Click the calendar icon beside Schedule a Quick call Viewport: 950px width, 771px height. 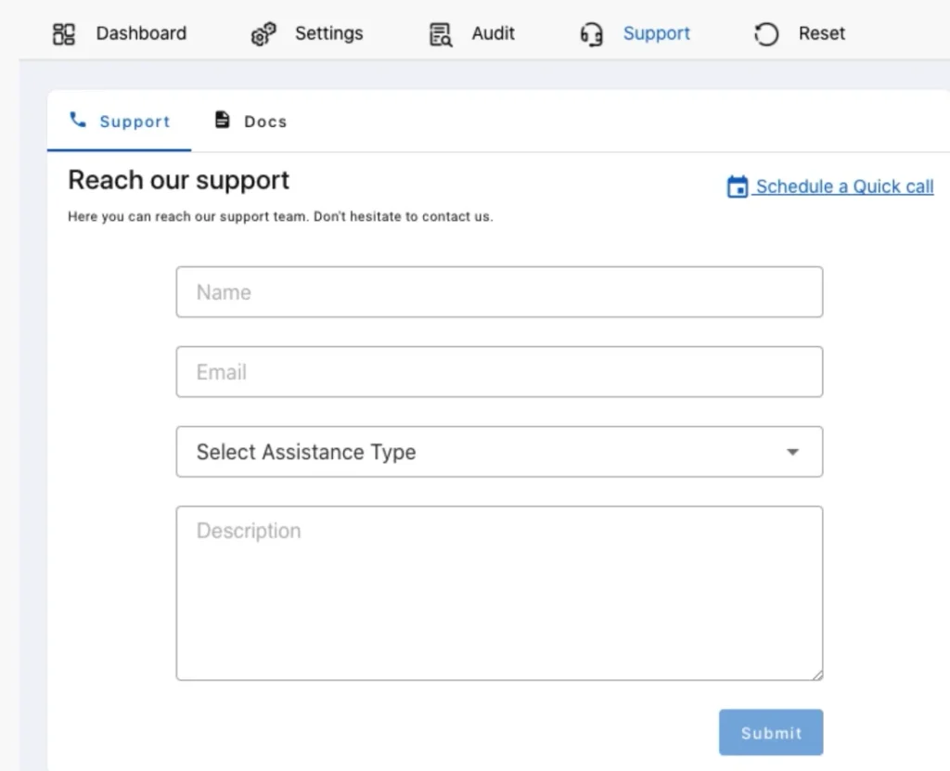736,186
